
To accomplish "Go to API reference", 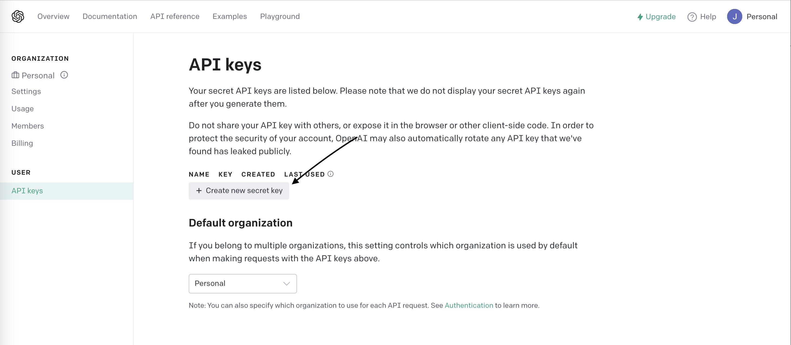I will [175, 16].
